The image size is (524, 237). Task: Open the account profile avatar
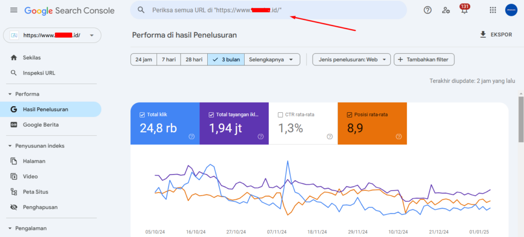click(x=511, y=10)
